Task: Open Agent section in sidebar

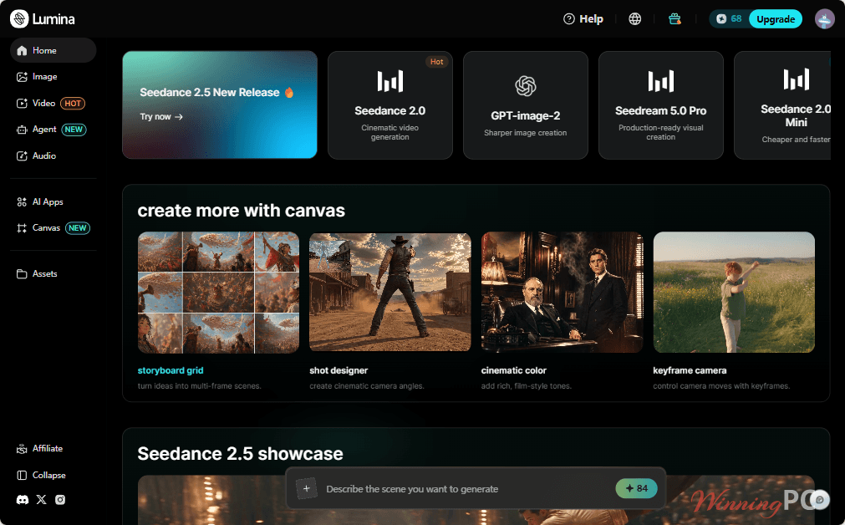Action: pyautogui.click(x=53, y=130)
